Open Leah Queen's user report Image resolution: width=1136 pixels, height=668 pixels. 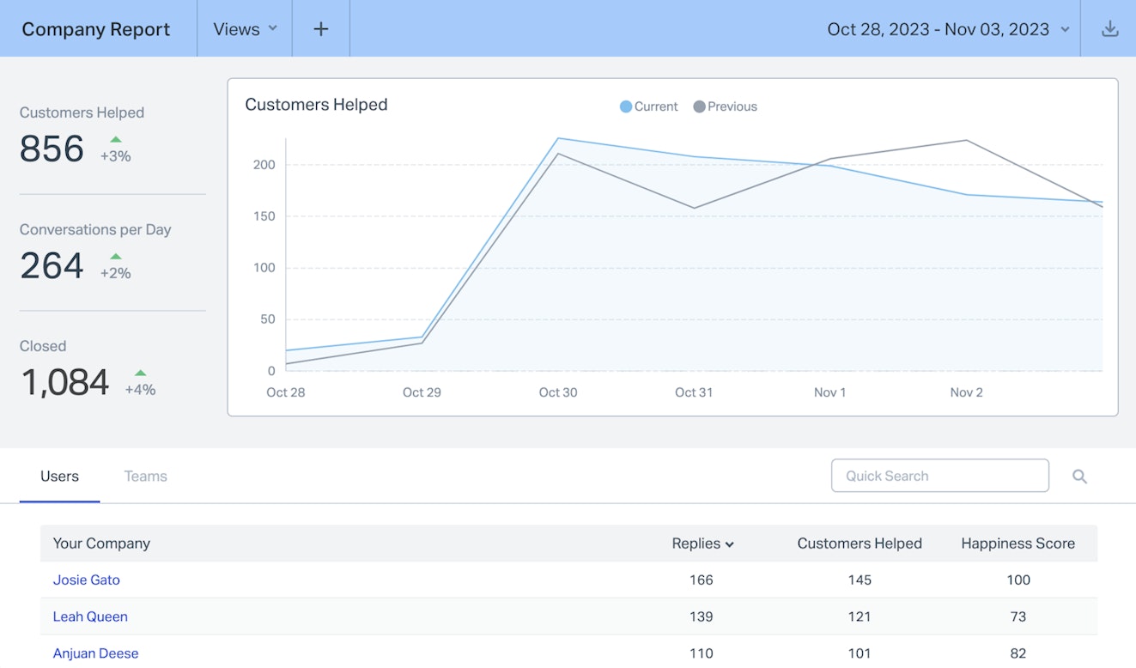pos(90,616)
